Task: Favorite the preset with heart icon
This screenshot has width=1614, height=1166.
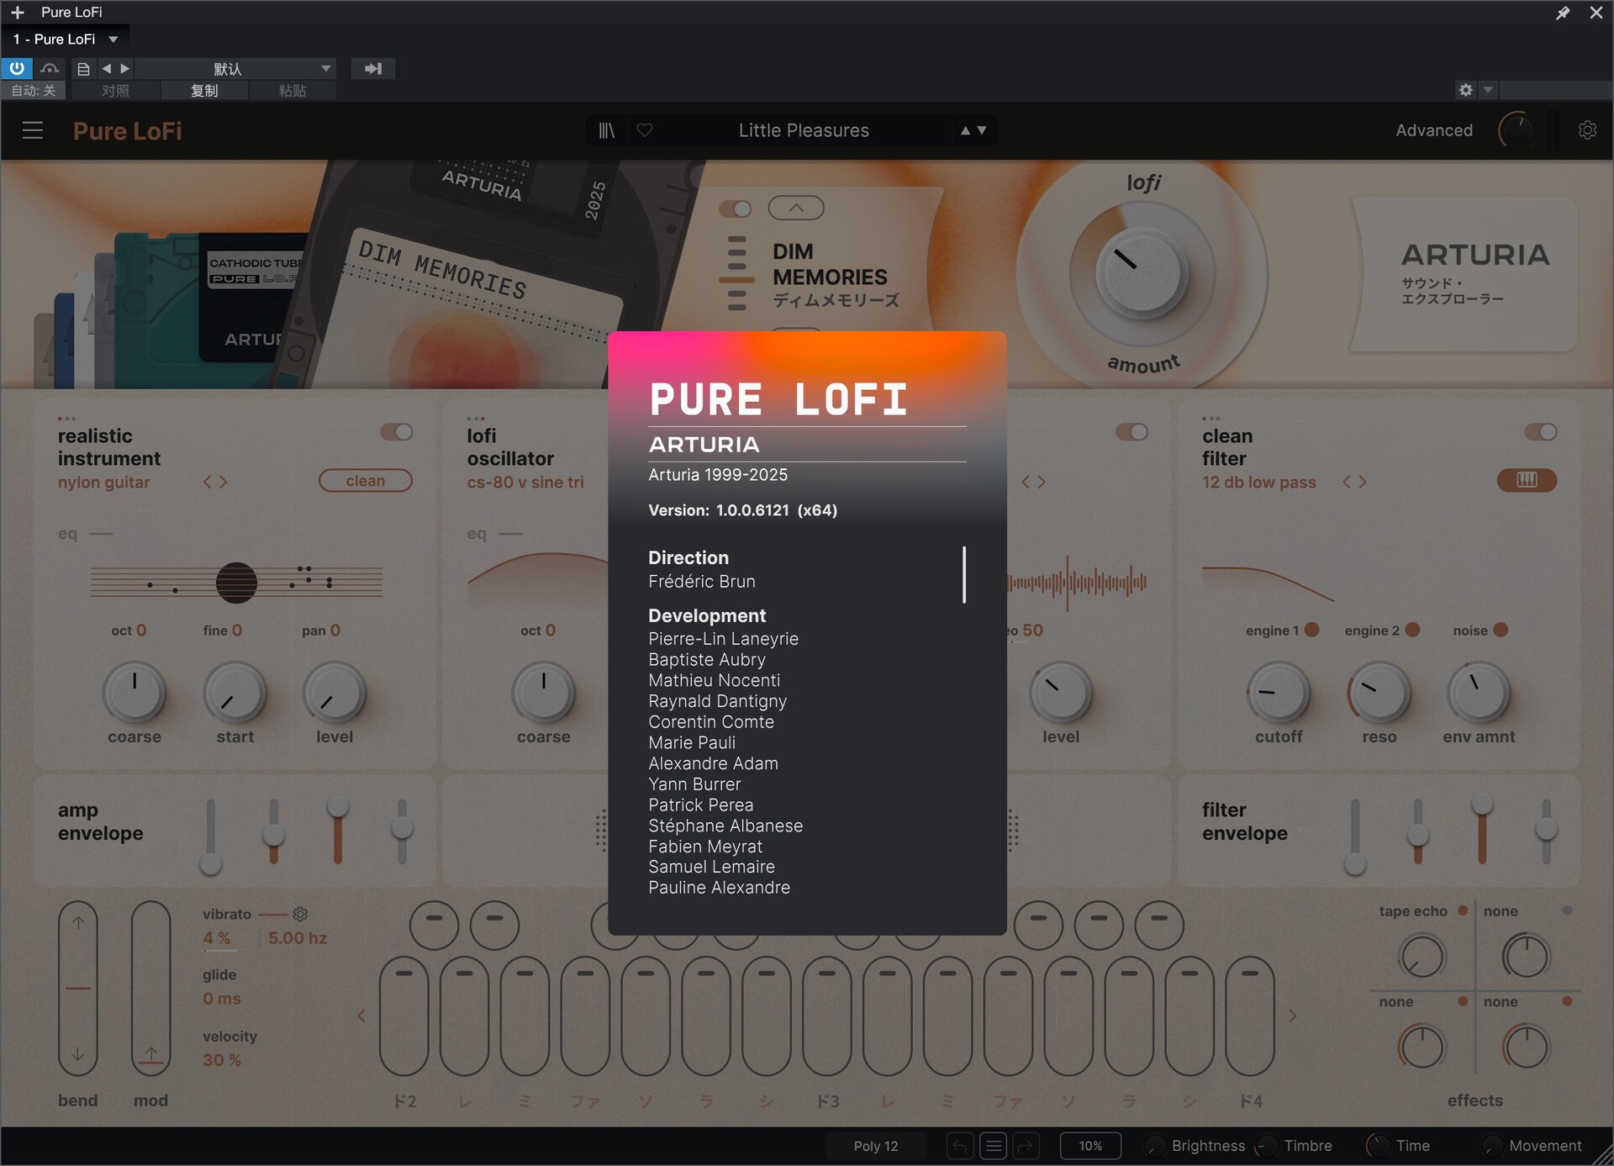Action: coord(645,130)
